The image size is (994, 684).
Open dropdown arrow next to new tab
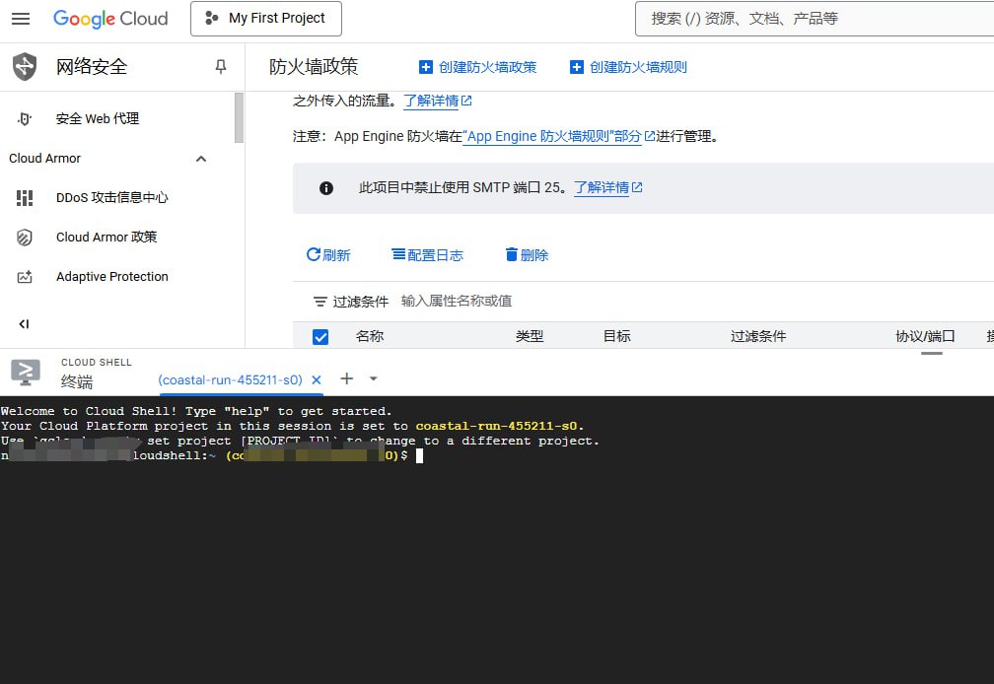coord(373,378)
